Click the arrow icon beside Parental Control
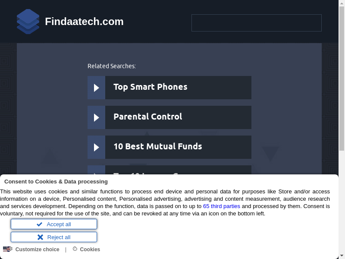 click(96, 117)
